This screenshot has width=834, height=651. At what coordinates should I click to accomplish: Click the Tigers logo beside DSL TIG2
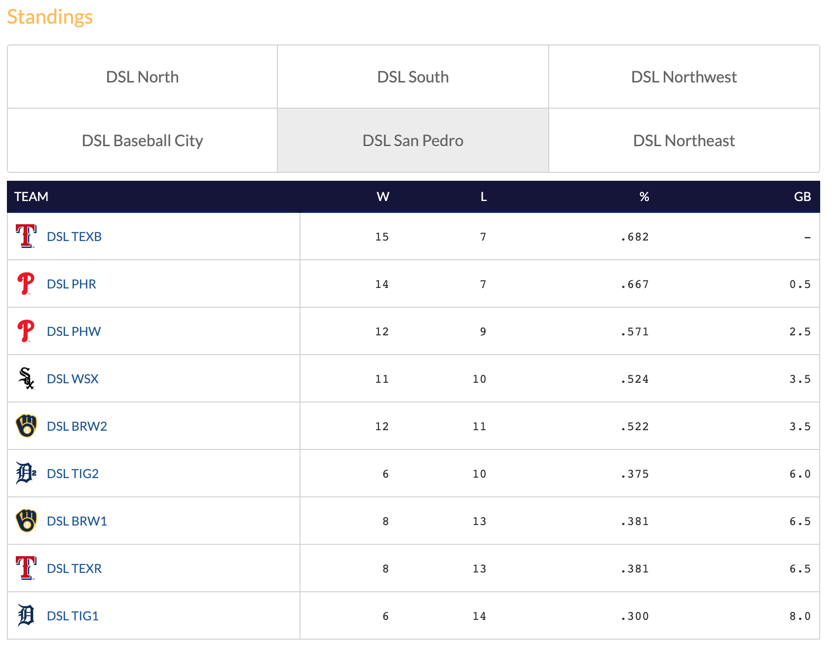26,473
